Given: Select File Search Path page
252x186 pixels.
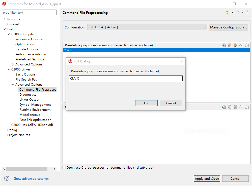Looking at the screenshot, I should [x=27, y=80].
